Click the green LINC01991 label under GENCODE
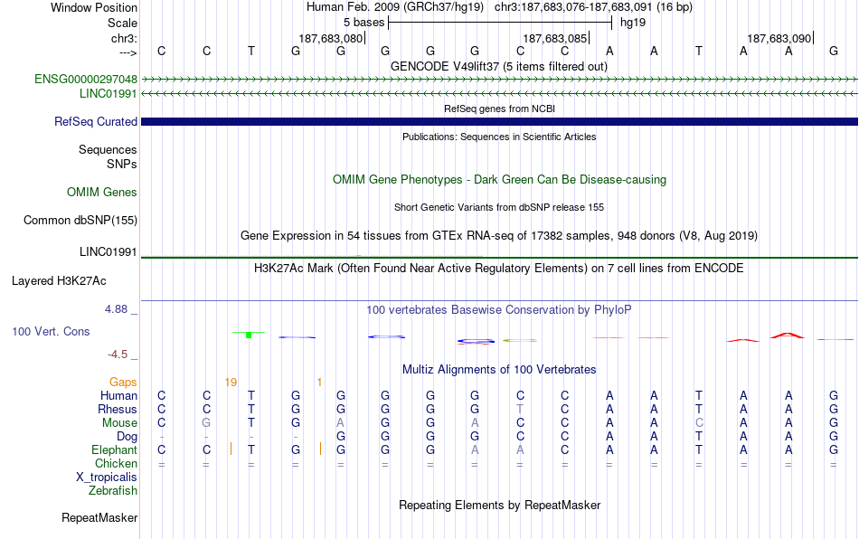The image size is (859, 539). 108,94
